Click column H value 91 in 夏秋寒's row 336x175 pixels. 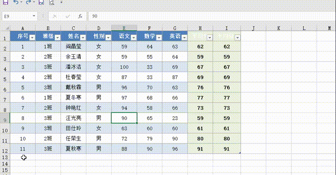[200, 149]
